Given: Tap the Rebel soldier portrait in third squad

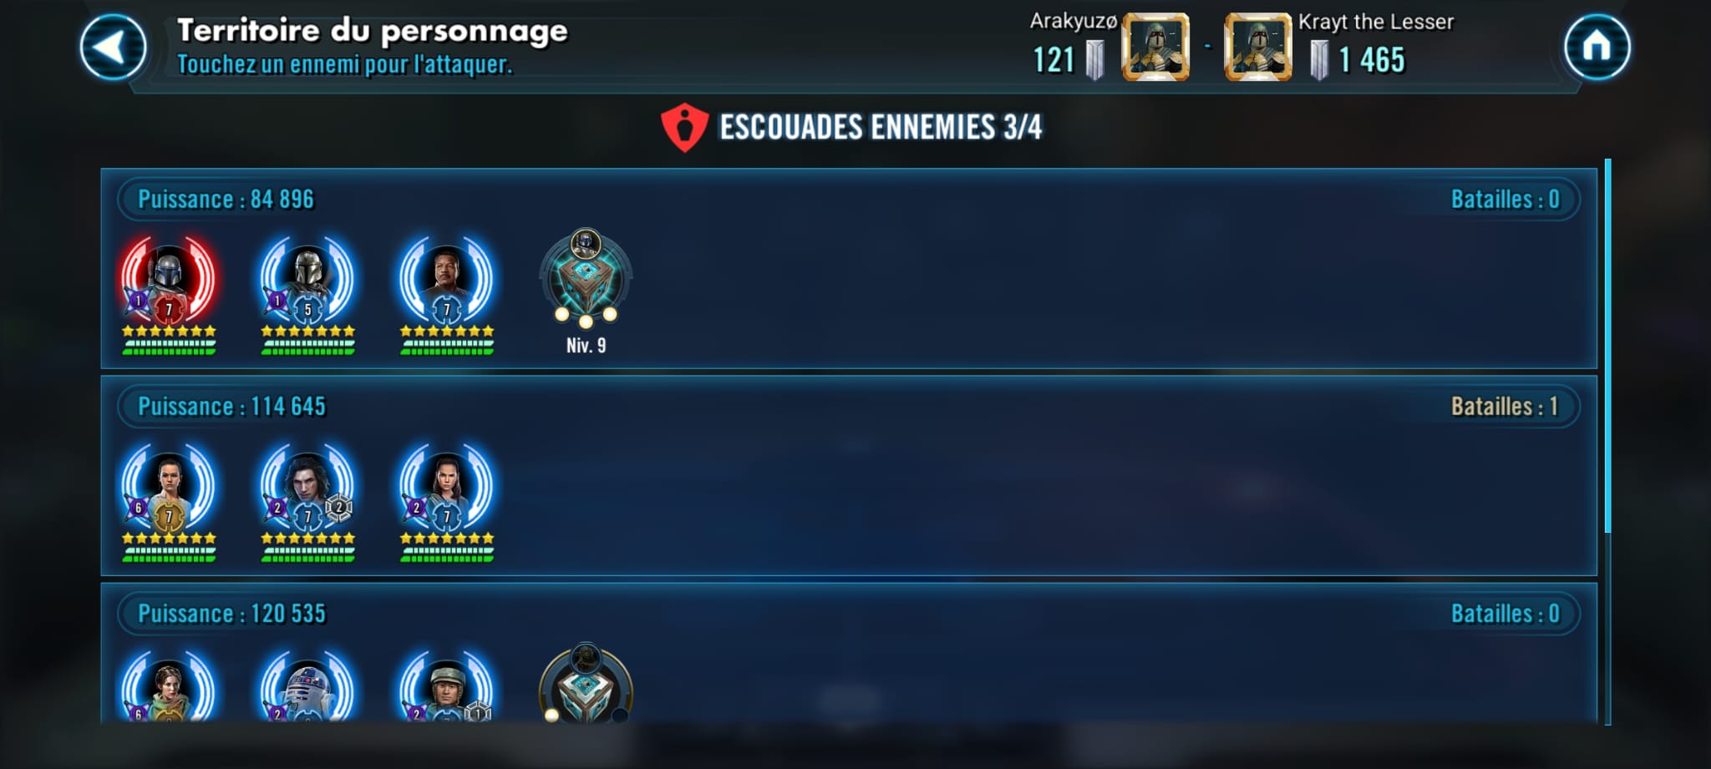Looking at the screenshot, I should click(x=447, y=685).
